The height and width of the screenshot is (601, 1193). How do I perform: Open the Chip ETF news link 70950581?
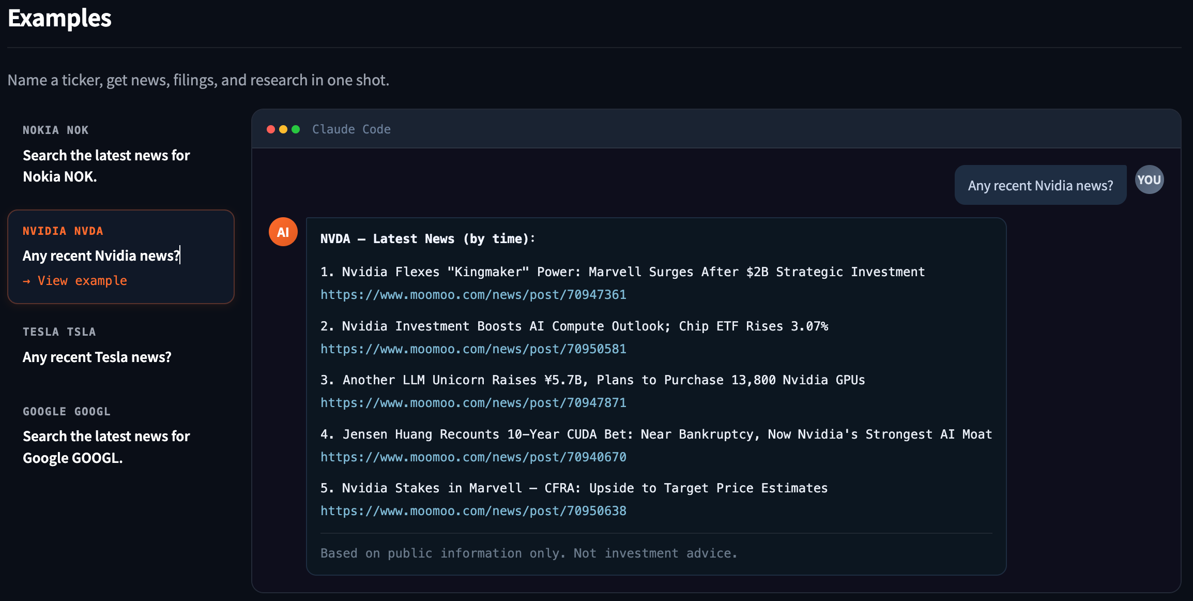pos(473,349)
